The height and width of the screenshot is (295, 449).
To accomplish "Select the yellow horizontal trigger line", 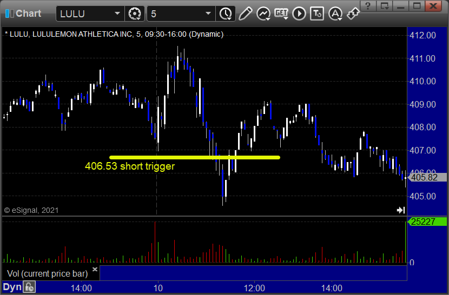I will [195, 157].
